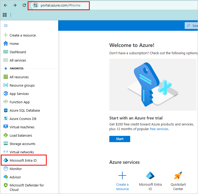The height and width of the screenshot is (194, 198).
Task: Click the All resources grid icon
Action: coord(6,77)
